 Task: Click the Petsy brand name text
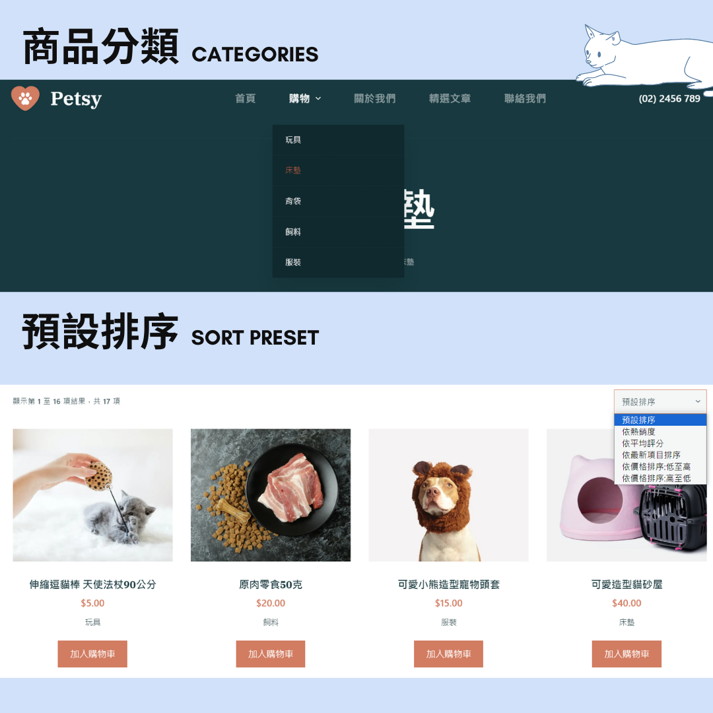76,99
